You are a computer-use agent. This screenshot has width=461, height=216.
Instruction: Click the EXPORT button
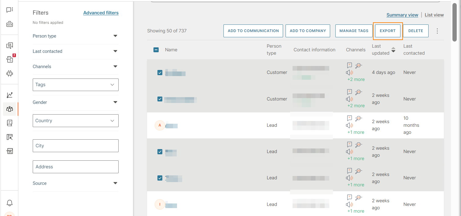pos(388,31)
